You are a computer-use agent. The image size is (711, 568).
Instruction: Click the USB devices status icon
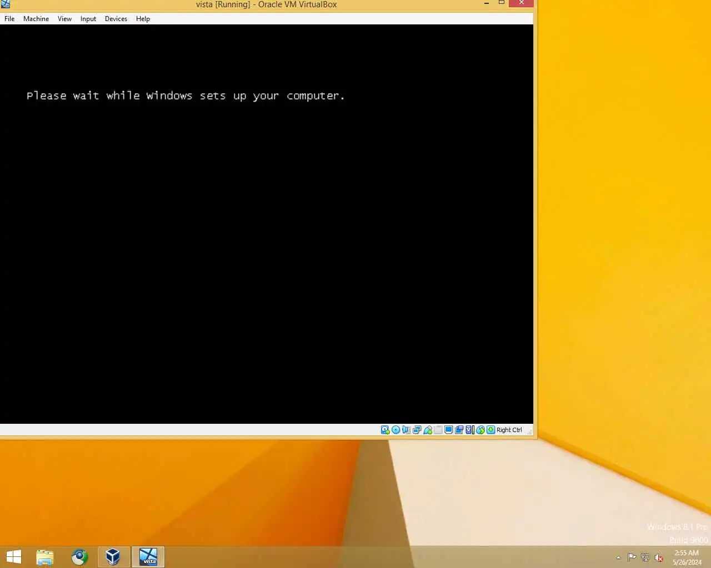[x=428, y=430]
